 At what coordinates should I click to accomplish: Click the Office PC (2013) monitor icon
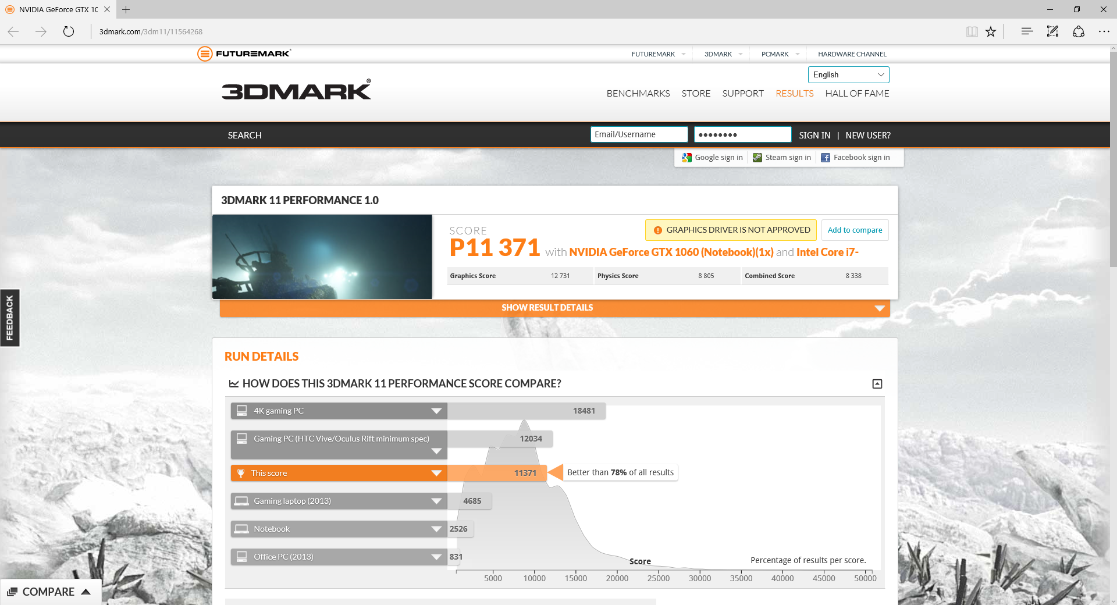[x=241, y=557]
